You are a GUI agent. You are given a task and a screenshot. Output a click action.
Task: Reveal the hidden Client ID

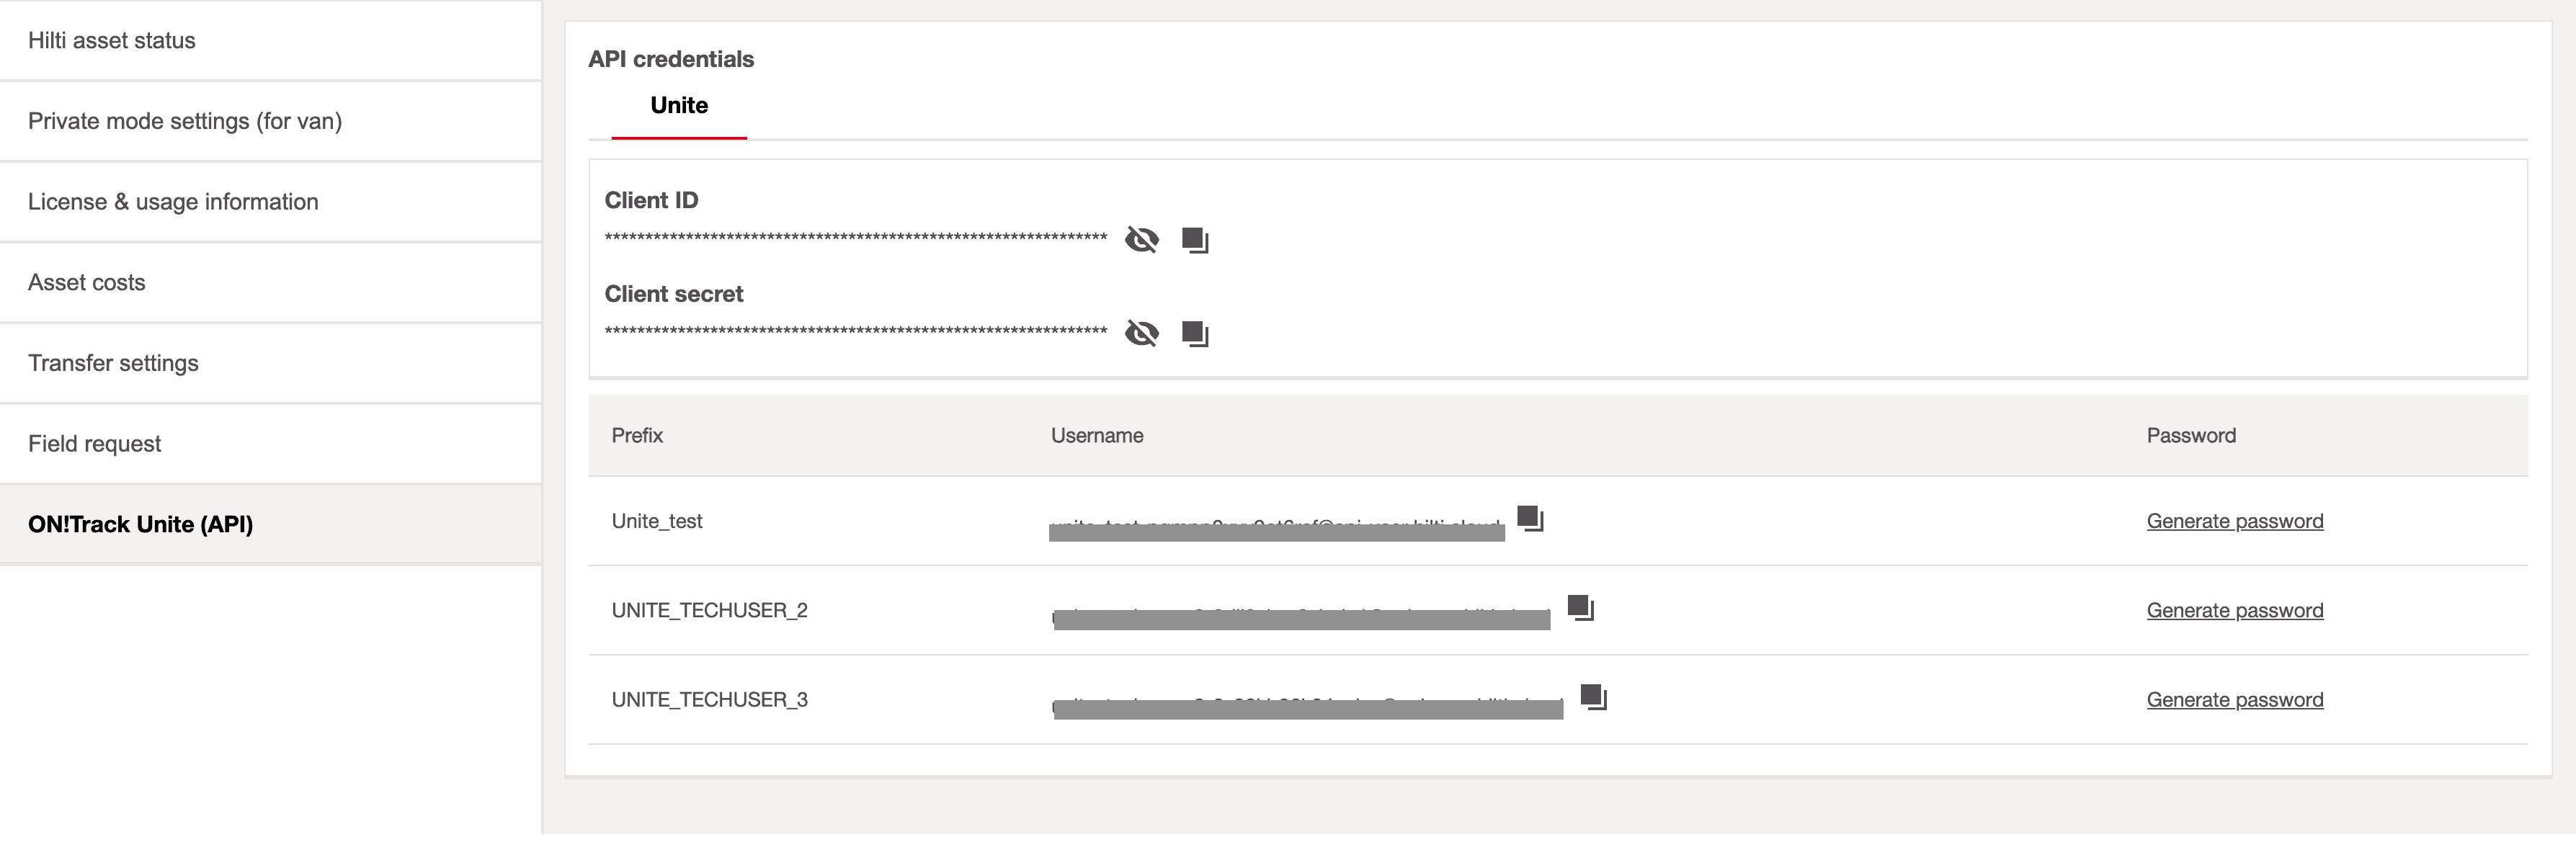(1141, 240)
